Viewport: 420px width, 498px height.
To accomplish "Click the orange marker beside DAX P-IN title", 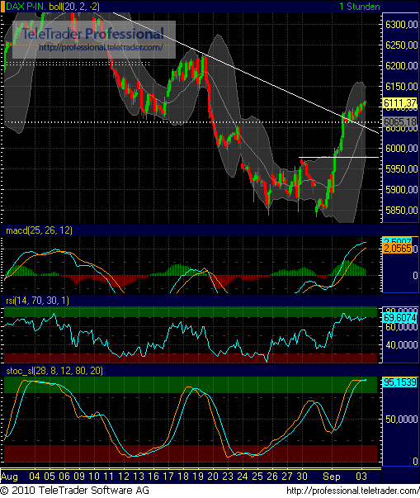I will [2, 7].
